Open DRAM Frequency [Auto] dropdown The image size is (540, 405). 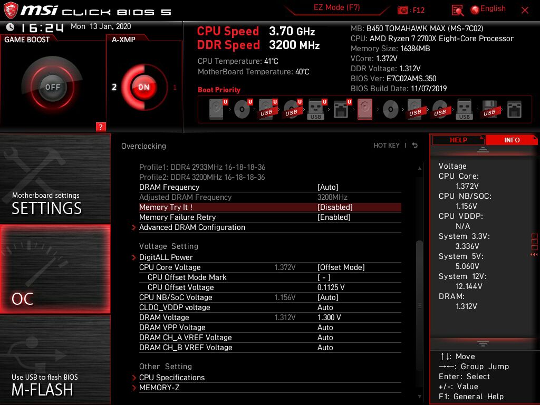point(328,187)
